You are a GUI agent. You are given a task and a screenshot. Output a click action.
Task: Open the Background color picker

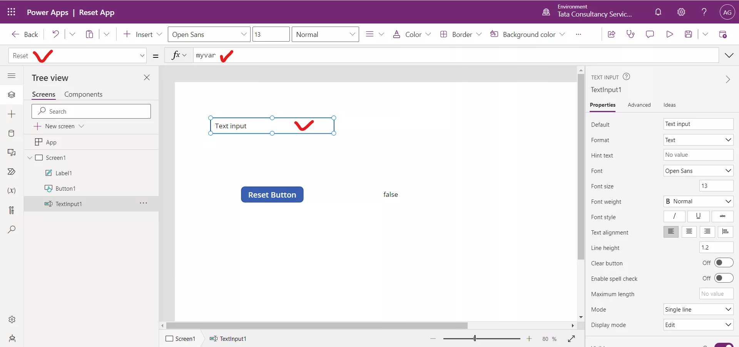(x=528, y=34)
